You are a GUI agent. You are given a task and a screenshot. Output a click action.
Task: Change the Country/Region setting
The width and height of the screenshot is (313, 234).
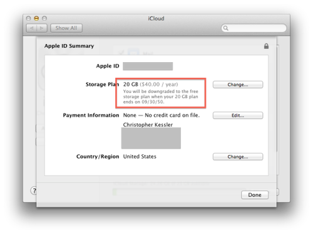(238, 157)
